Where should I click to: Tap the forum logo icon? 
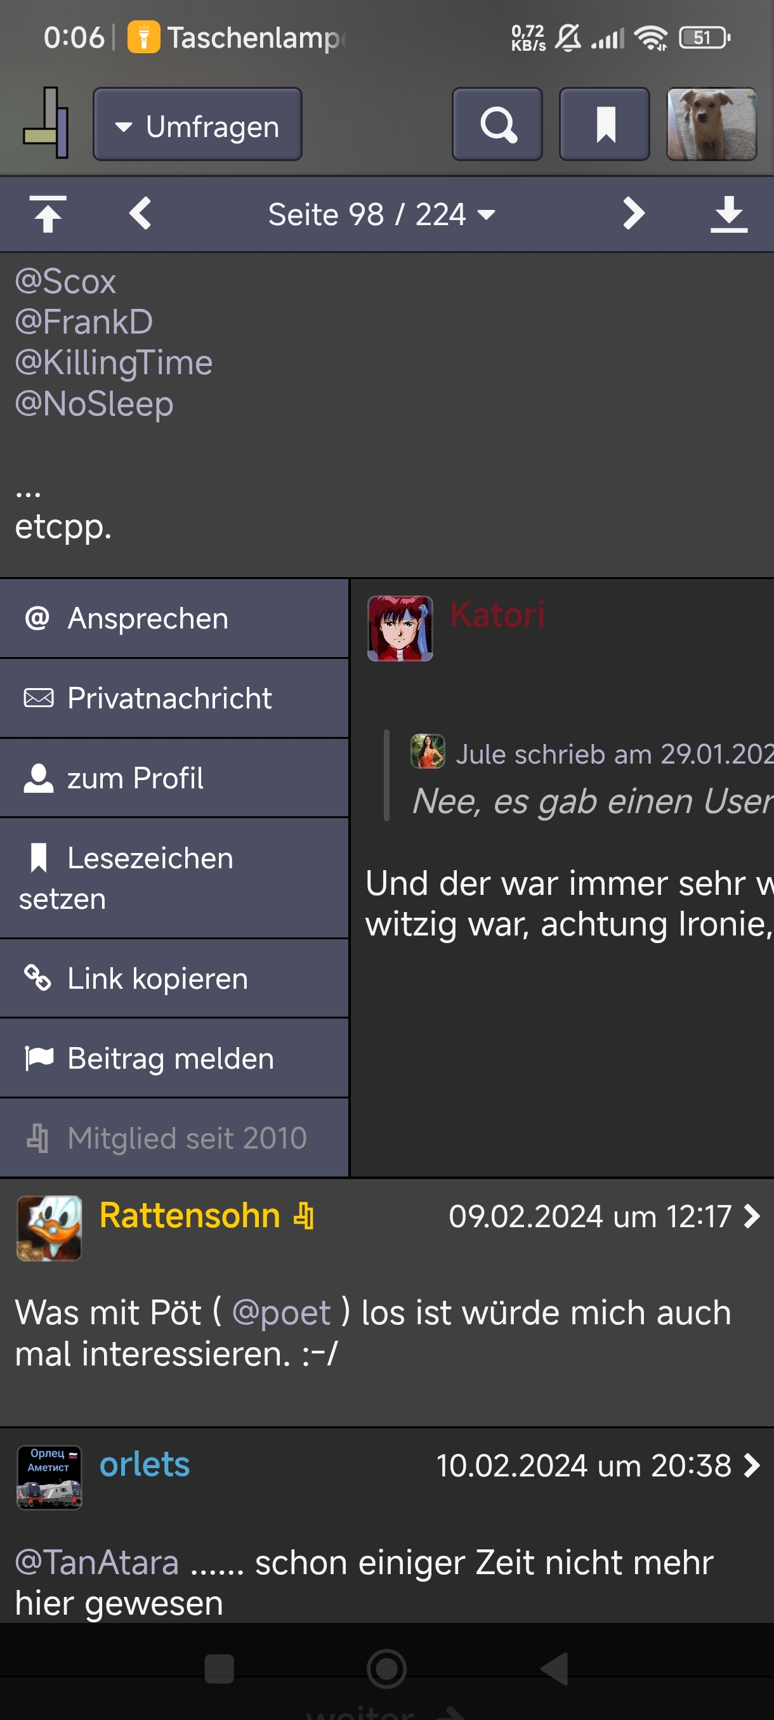tap(46, 124)
